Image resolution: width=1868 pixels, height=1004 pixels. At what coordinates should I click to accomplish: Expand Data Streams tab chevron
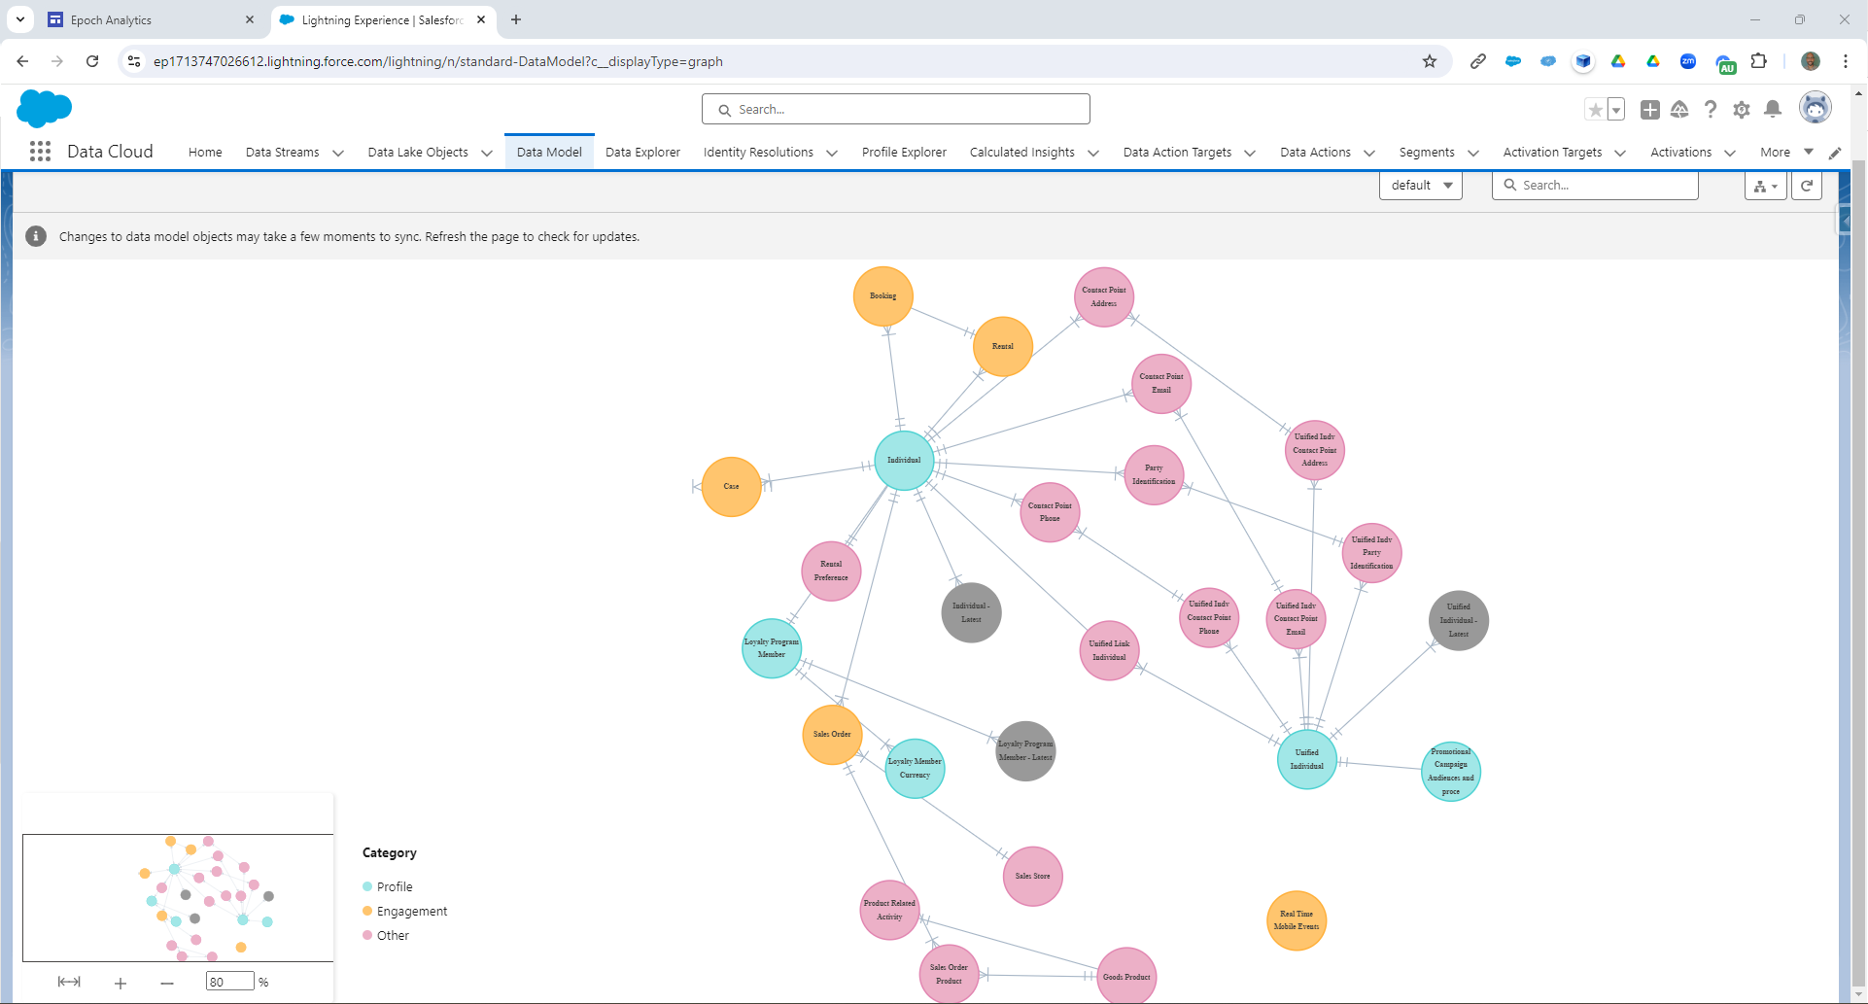coord(338,153)
